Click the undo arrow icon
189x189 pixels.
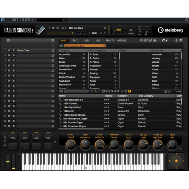click(x=164, y=40)
